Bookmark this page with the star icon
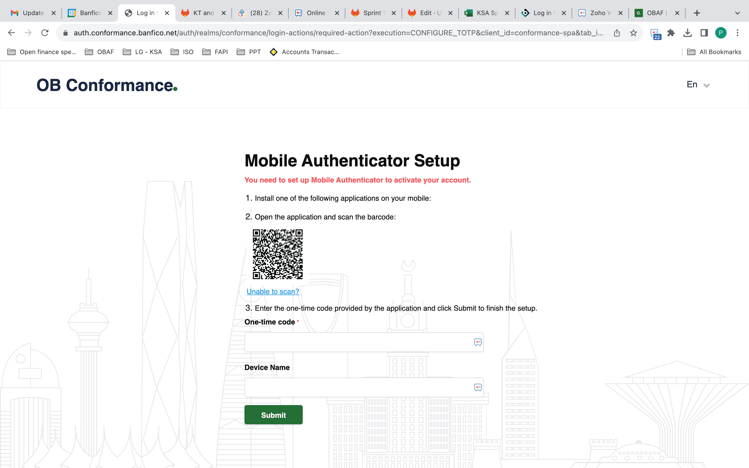This screenshot has width=749, height=468. [x=634, y=33]
